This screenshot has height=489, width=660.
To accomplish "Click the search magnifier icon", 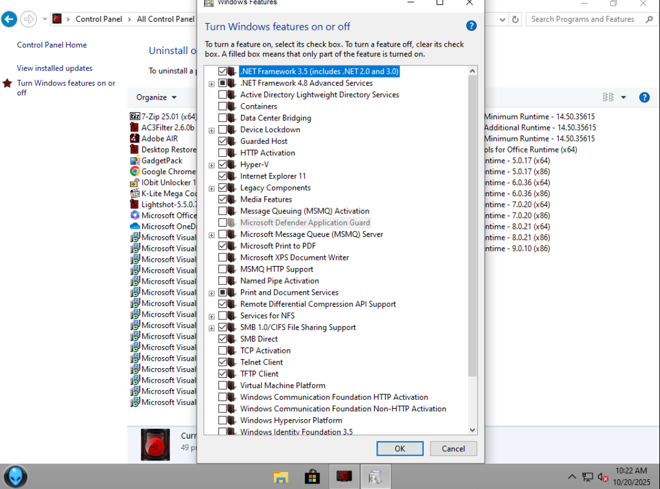I will 649,19.
